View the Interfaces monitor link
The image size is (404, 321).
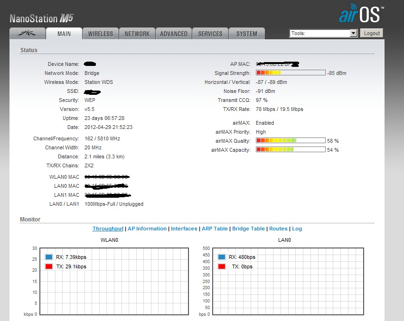pyautogui.click(x=184, y=229)
